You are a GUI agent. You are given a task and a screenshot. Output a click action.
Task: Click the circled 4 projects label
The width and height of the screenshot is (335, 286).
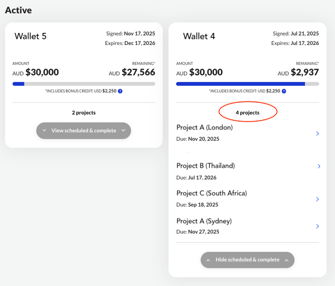click(247, 113)
